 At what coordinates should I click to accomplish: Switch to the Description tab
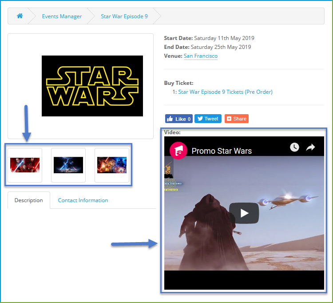(29, 200)
